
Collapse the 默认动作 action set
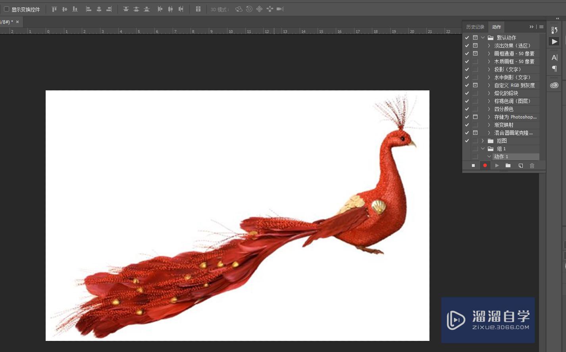click(x=483, y=38)
